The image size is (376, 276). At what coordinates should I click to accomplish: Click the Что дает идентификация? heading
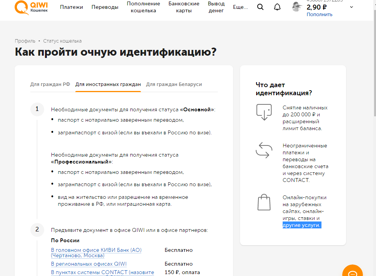(x=284, y=89)
